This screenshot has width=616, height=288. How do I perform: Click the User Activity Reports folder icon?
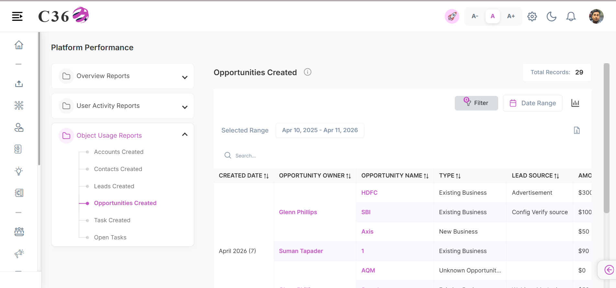tap(66, 106)
